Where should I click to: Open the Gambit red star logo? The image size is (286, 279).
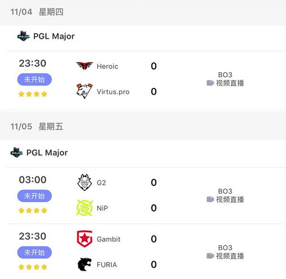tap(84, 239)
